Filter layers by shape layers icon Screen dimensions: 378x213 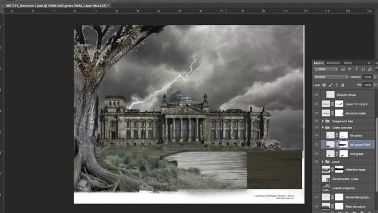(x=363, y=69)
